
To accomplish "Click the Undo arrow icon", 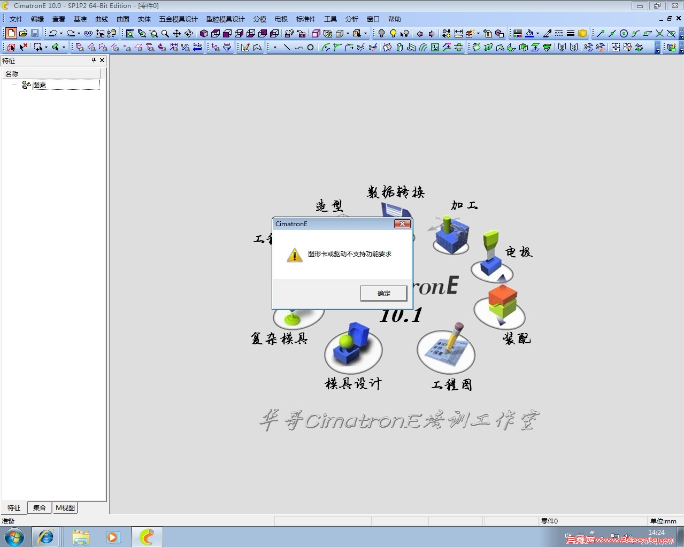I will click(x=52, y=33).
